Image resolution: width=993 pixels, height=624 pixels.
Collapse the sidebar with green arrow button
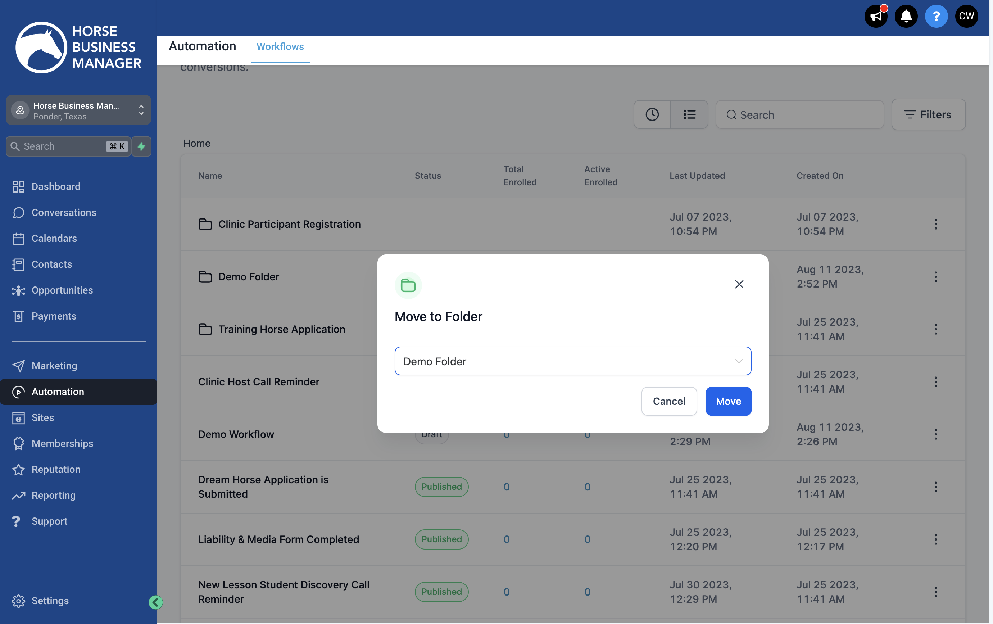pyautogui.click(x=155, y=602)
